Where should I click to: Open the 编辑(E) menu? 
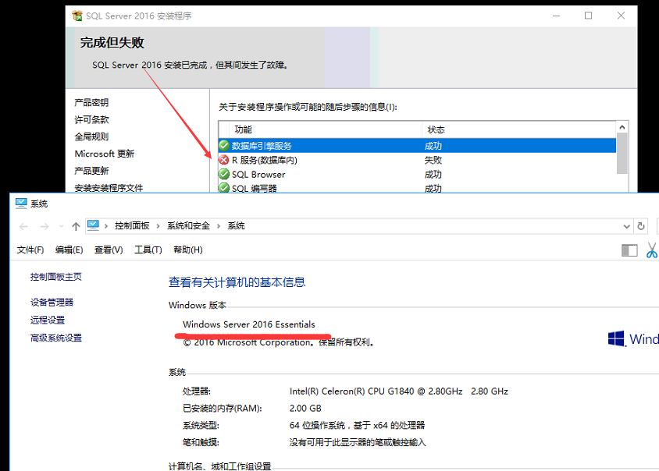point(69,250)
